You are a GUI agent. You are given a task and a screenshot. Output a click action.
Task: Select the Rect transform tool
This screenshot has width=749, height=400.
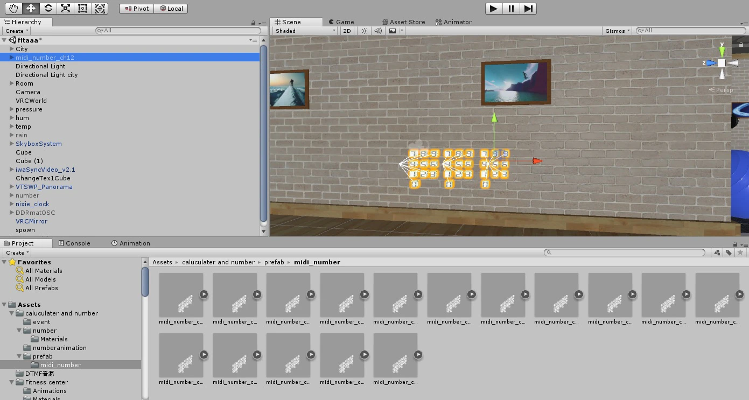(x=82, y=8)
